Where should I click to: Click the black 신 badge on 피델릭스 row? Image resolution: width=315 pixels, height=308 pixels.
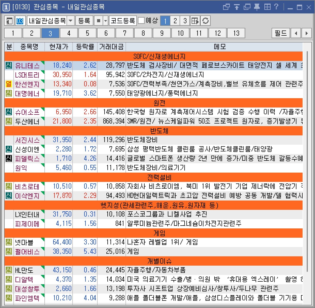[x=9, y=158]
